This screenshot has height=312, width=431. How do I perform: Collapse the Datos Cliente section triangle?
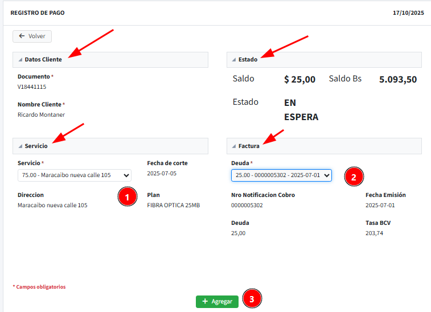point(20,60)
